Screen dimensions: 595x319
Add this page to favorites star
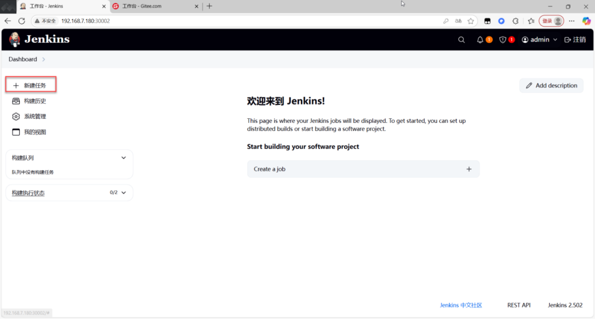click(x=471, y=21)
